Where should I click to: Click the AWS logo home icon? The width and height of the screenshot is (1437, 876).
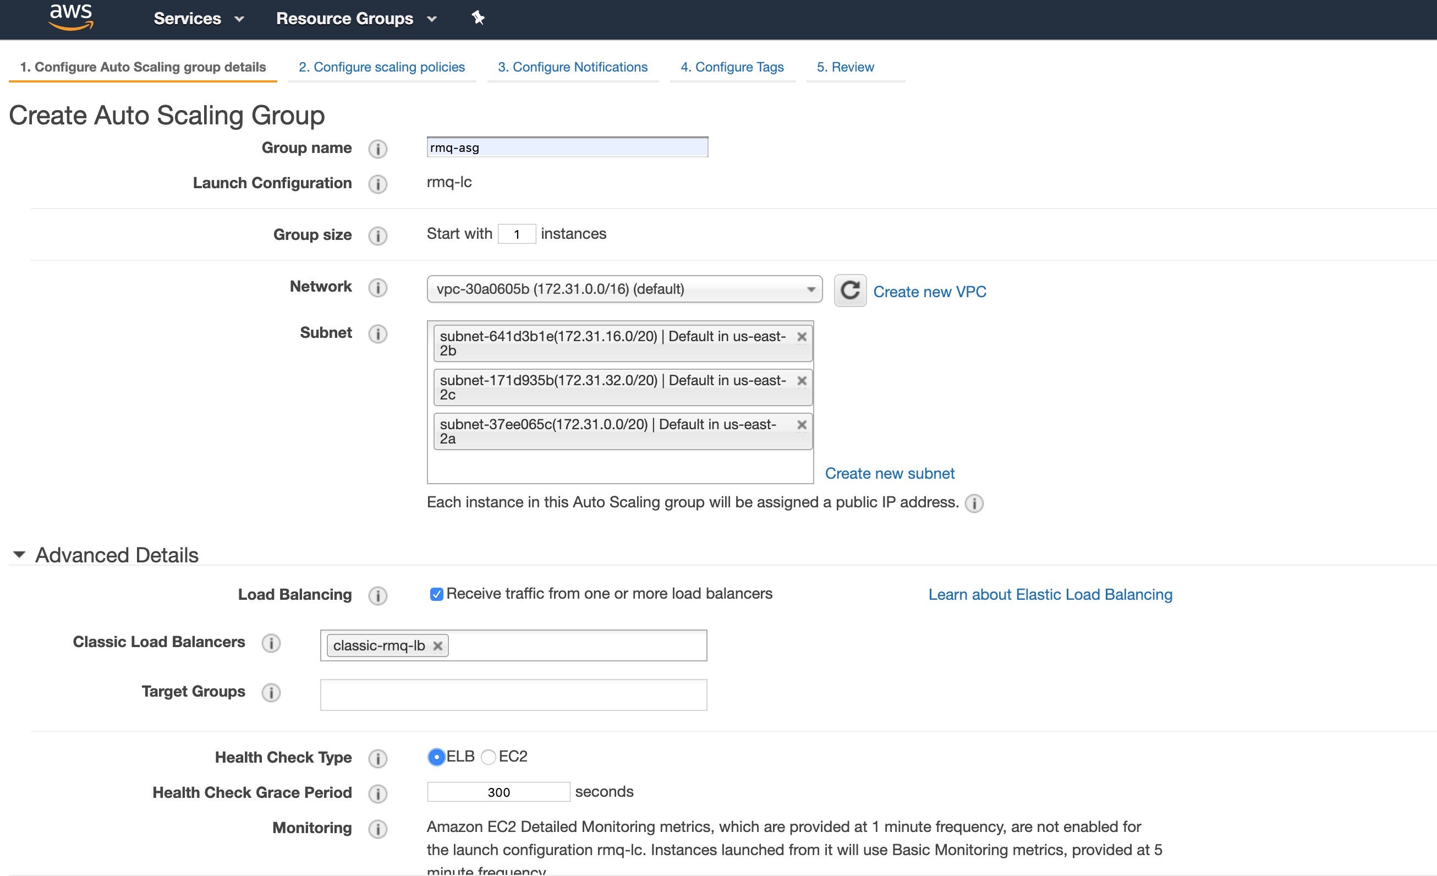[71, 17]
